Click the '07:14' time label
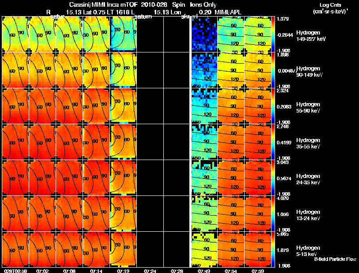The image size is (359, 273). 96,271
